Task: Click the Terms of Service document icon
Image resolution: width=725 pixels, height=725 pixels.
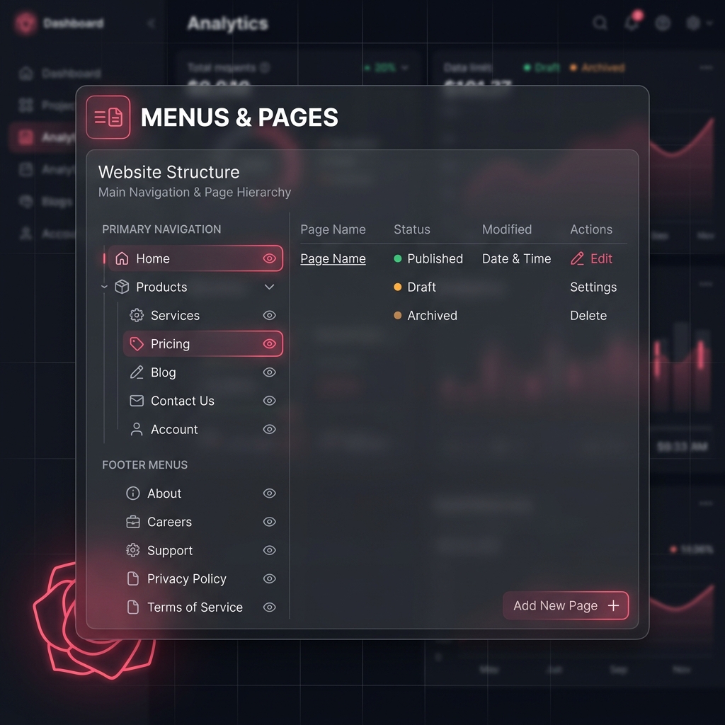Action: tap(132, 607)
